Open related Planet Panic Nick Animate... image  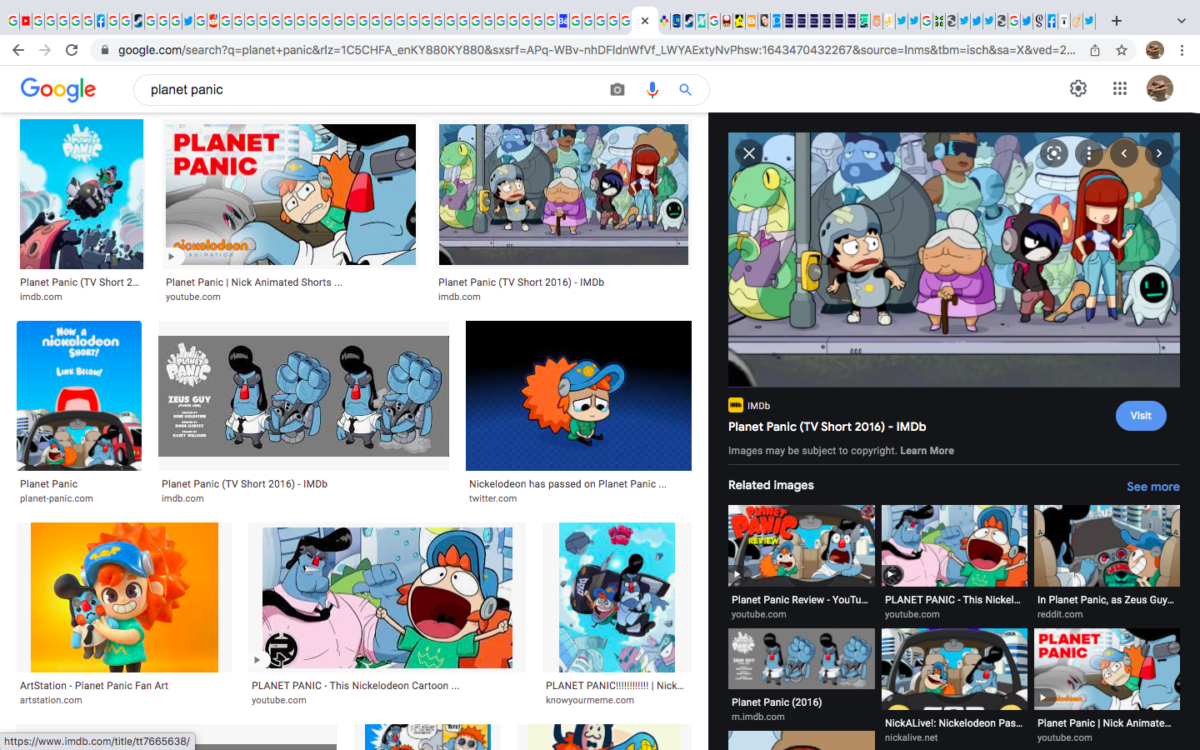pos(1107,669)
